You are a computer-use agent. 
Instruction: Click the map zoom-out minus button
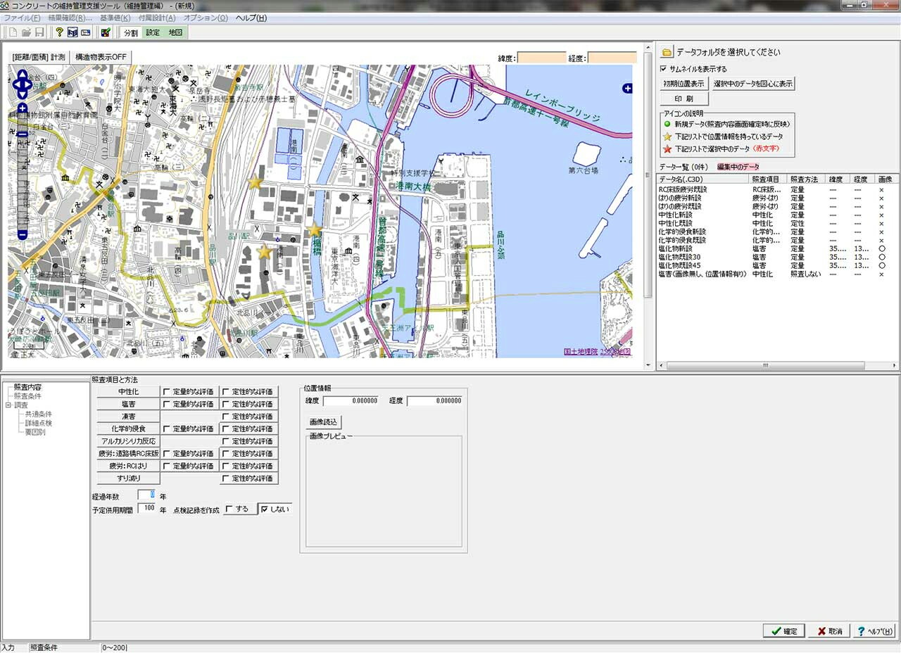coord(23,234)
